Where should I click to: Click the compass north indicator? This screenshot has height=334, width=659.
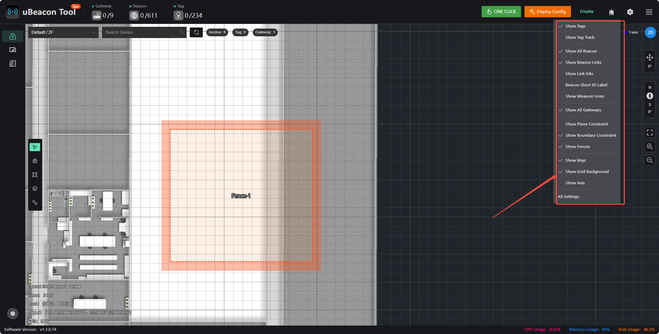pos(650,96)
